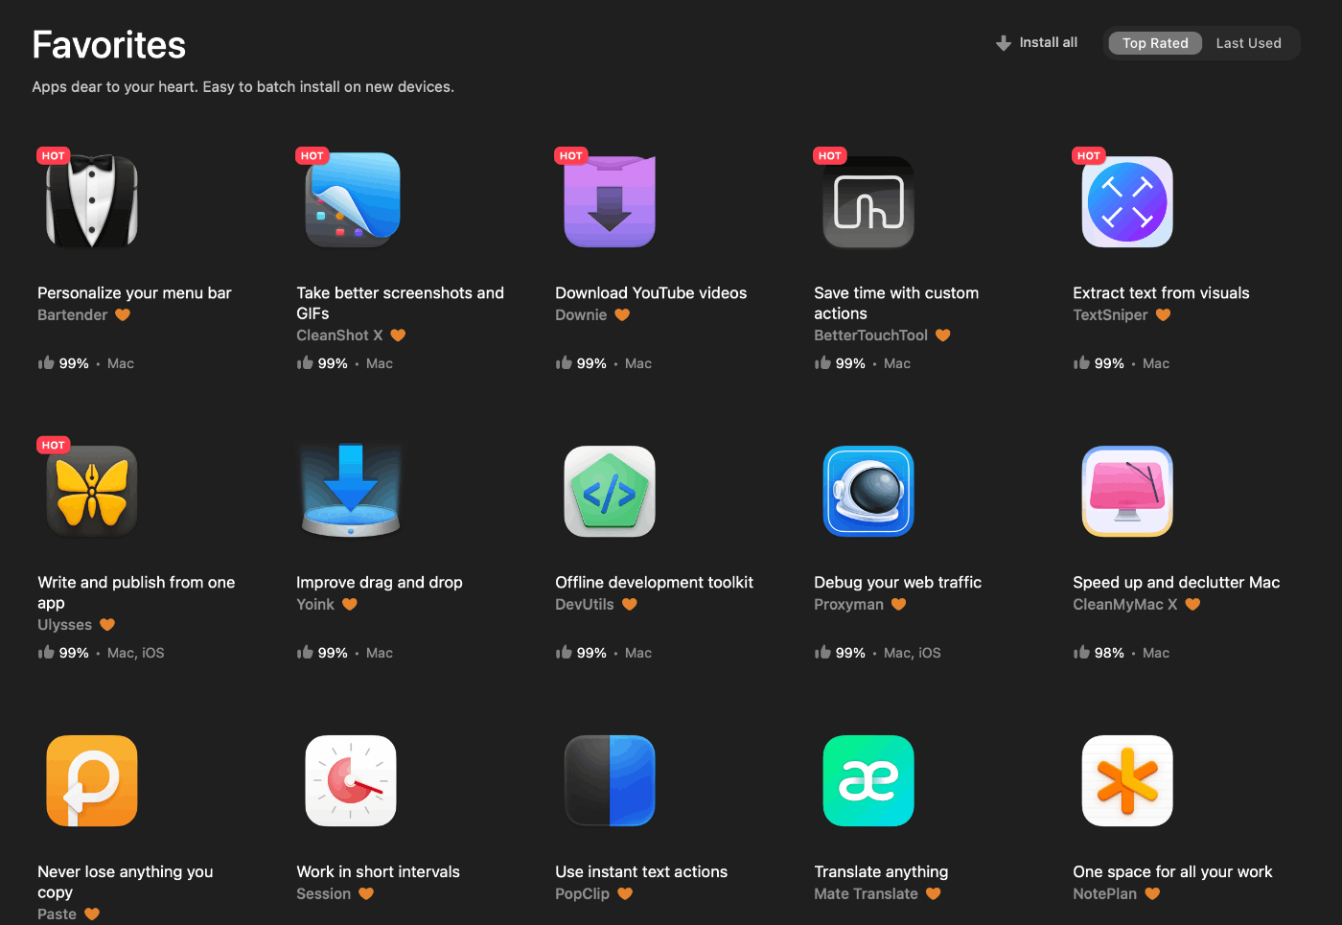
Task: Open the Bartender app name link
Action: coord(73,314)
